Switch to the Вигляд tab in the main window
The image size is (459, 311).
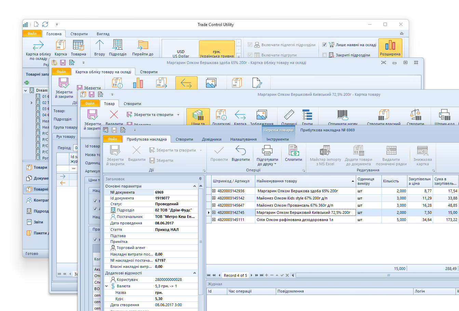[x=103, y=34]
